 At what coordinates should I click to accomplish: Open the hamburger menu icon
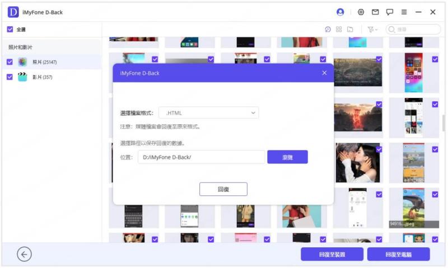coord(404,12)
